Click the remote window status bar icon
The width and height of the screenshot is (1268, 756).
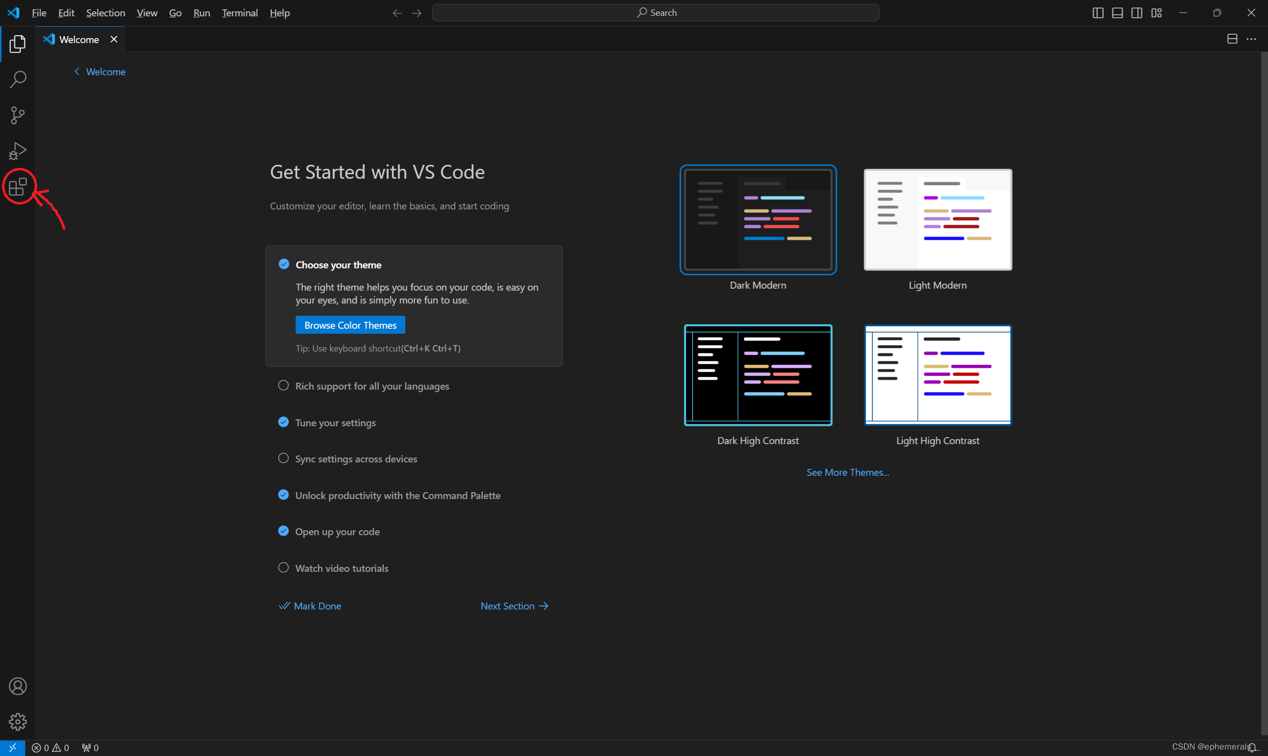[x=12, y=748]
